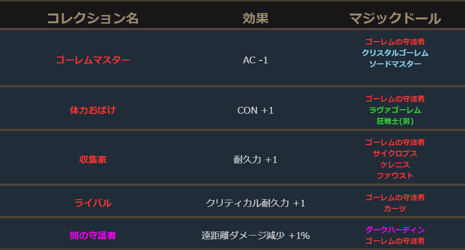Click the 収集家 collection name
Screen dimensions: 465x250
click(x=93, y=160)
